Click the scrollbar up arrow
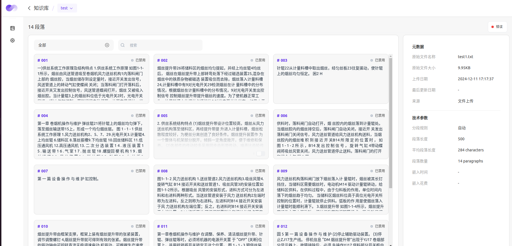 (x=391, y=56)
